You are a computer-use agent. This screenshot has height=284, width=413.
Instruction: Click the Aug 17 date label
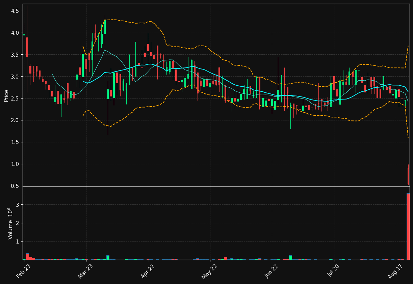click(395, 272)
